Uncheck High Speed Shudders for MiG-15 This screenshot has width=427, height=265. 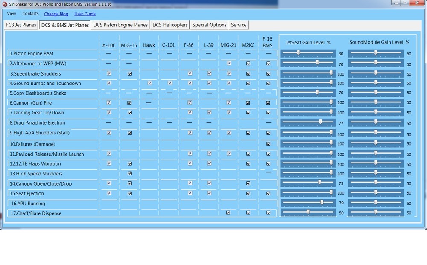129,174
